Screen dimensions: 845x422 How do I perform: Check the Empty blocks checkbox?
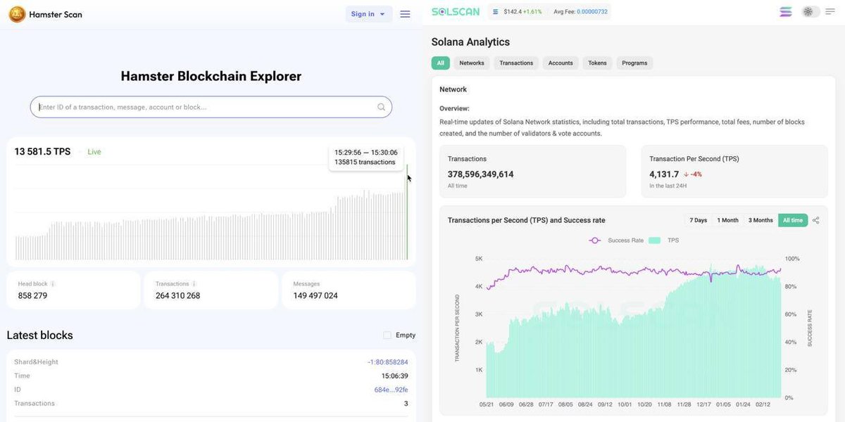point(387,335)
